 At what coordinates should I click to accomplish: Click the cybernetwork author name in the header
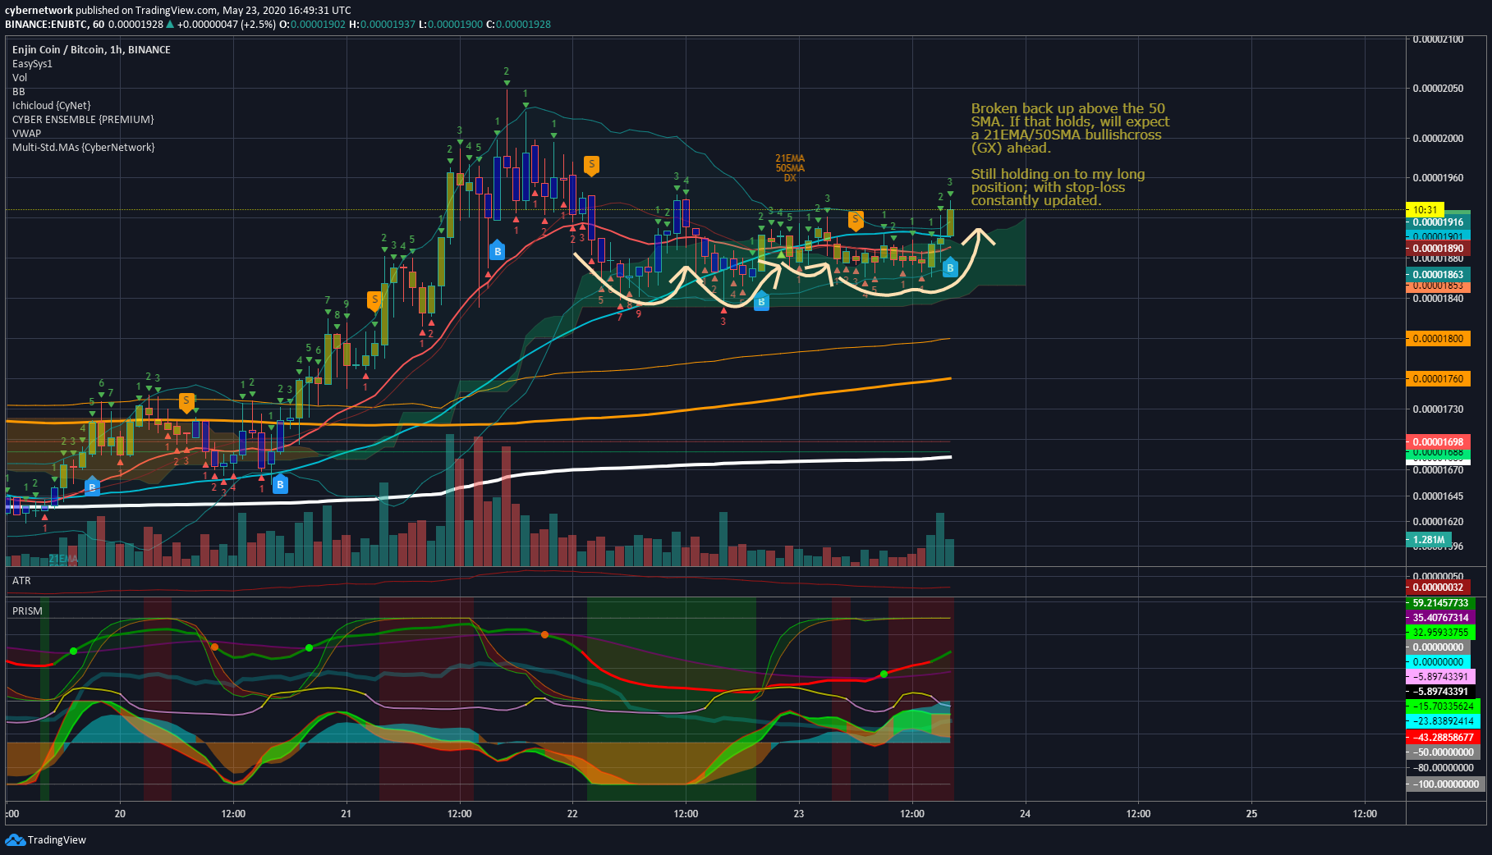coord(39,11)
